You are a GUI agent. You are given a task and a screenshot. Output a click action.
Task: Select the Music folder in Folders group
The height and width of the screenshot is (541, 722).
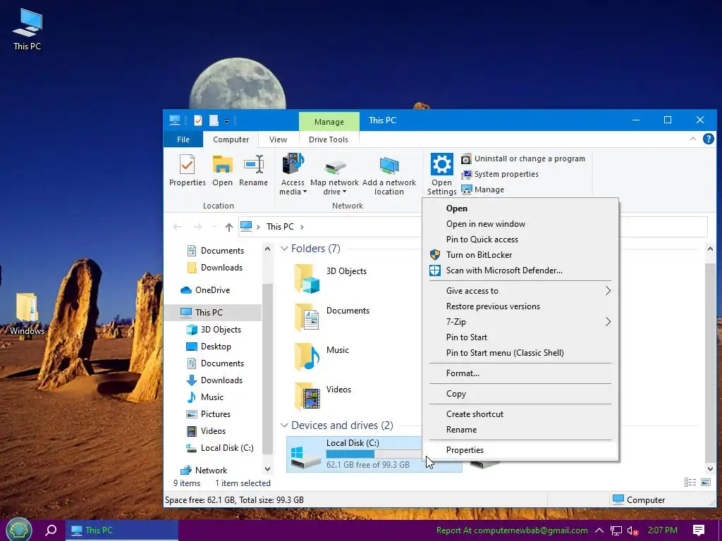322,356
